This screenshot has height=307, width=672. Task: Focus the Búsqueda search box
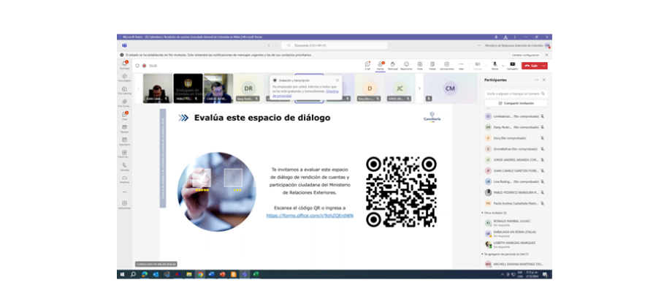335,45
